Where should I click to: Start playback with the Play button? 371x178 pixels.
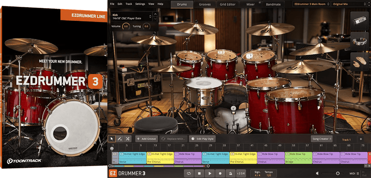coord(210,173)
